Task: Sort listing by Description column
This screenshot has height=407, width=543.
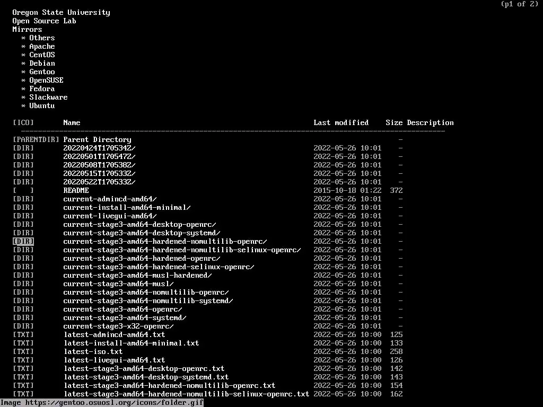Action: [x=430, y=122]
